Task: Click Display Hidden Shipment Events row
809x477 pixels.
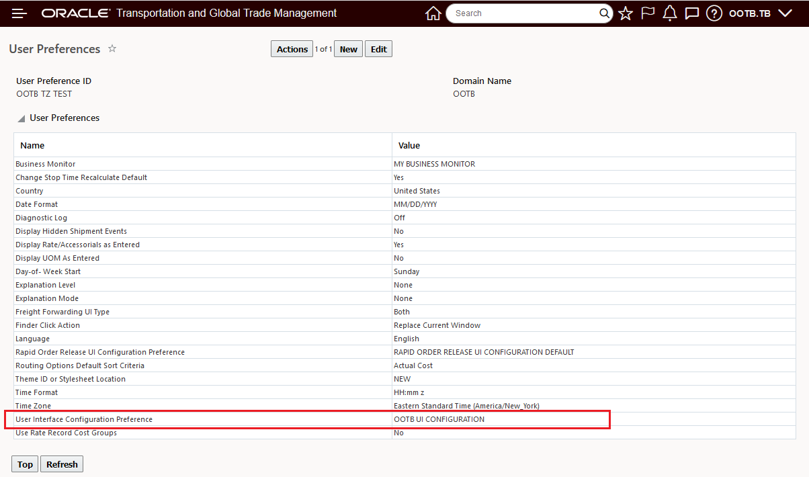Action: click(x=71, y=231)
